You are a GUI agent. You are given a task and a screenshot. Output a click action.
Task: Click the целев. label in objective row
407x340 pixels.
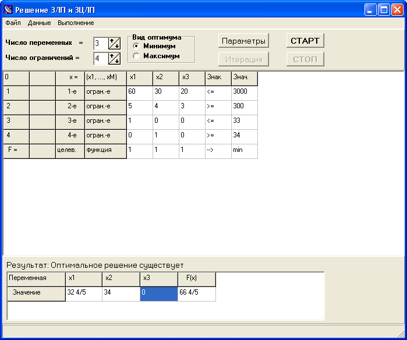[x=70, y=151]
